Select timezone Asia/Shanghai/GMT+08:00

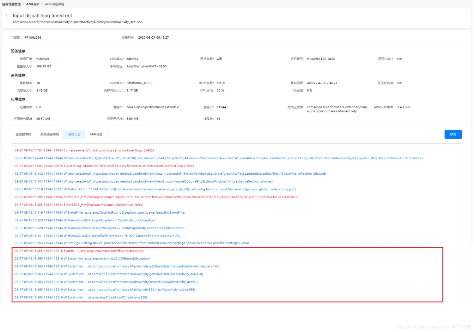click(146, 66)
